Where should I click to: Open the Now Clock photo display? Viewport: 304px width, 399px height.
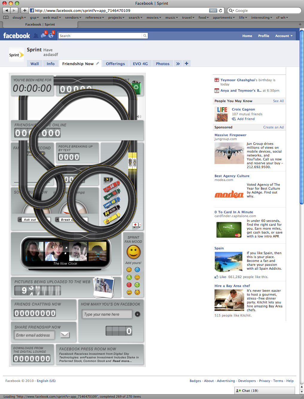[x=66, y=253]
